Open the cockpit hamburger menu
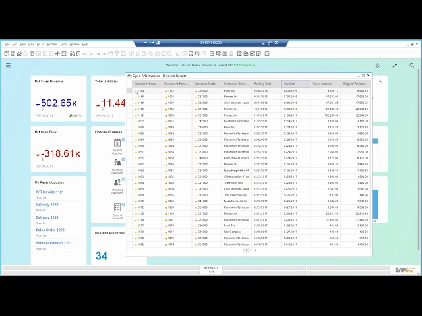422x316 pixels. [9, 65]
